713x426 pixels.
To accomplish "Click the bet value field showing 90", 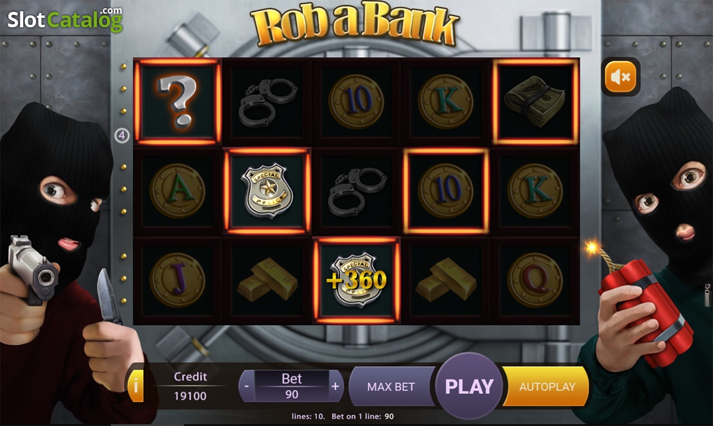I will (291, 394).
